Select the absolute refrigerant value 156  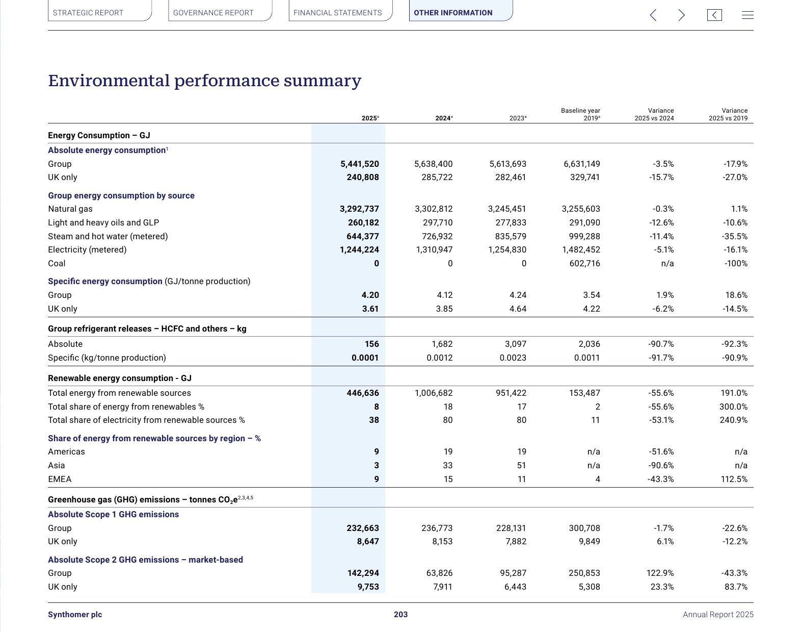(x=372, y=344)
